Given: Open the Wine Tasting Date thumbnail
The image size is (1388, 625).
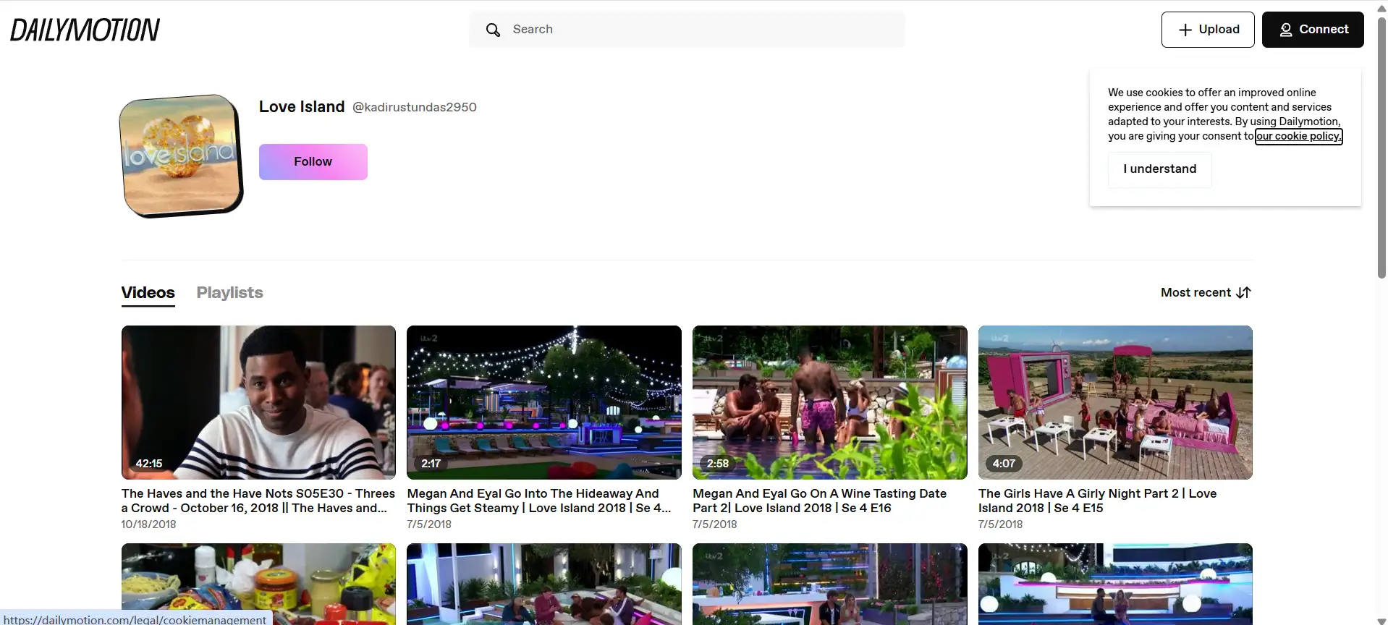Looking at the screenshot, I should (830, 402).
